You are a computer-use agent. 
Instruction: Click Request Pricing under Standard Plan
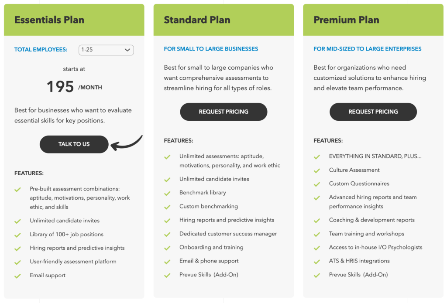click(223, 112)
